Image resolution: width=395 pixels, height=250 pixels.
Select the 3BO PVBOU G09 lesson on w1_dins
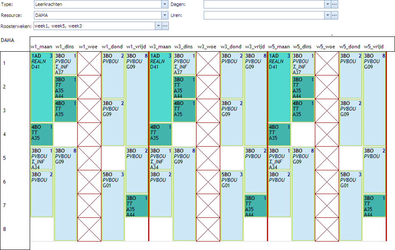(x=65, y=194)
